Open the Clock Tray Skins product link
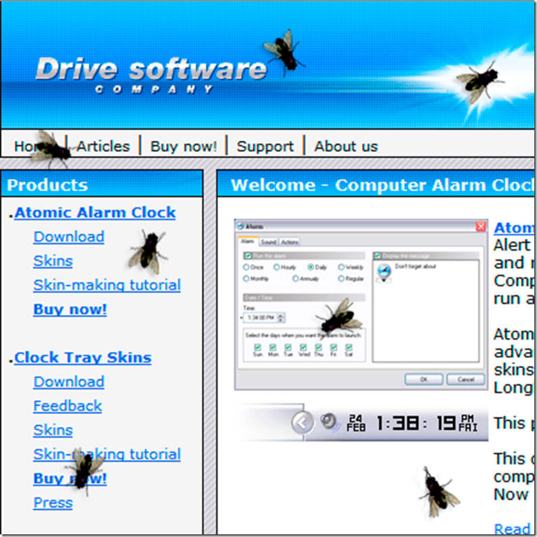The width and height of the screenshot is (537, 537). tap(83, 357)
